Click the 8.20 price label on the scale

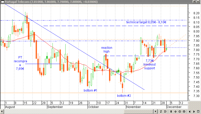(x=196, y=13)
